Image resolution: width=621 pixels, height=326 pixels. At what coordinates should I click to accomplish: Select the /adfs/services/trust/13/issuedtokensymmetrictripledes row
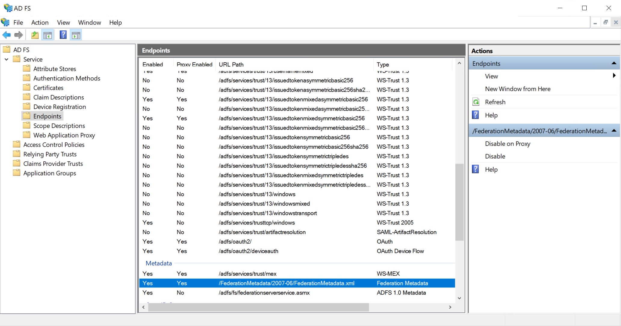(x=297, y=156)
